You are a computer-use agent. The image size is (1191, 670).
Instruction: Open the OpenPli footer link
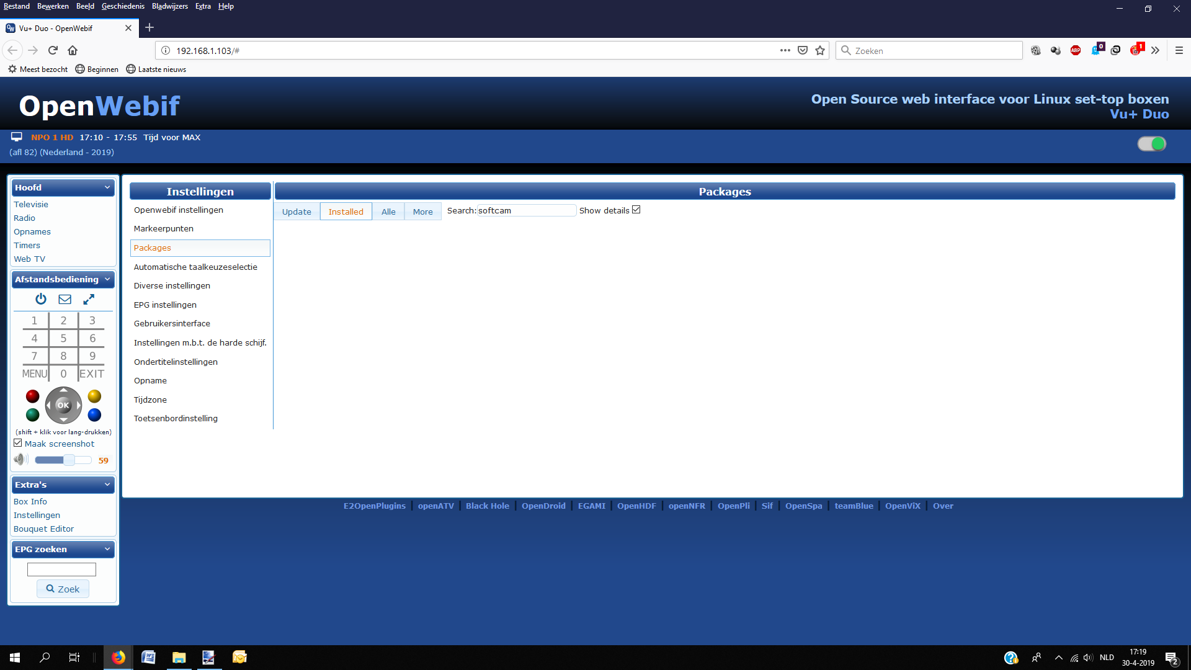[734, 506]
